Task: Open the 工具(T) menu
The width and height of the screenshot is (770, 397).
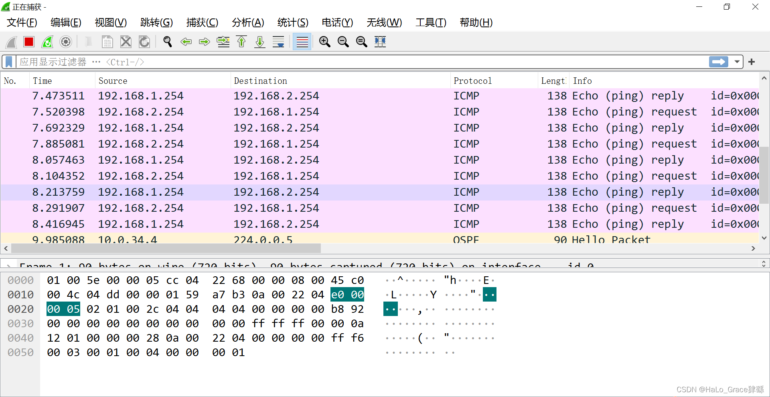Action: (431, 22)
